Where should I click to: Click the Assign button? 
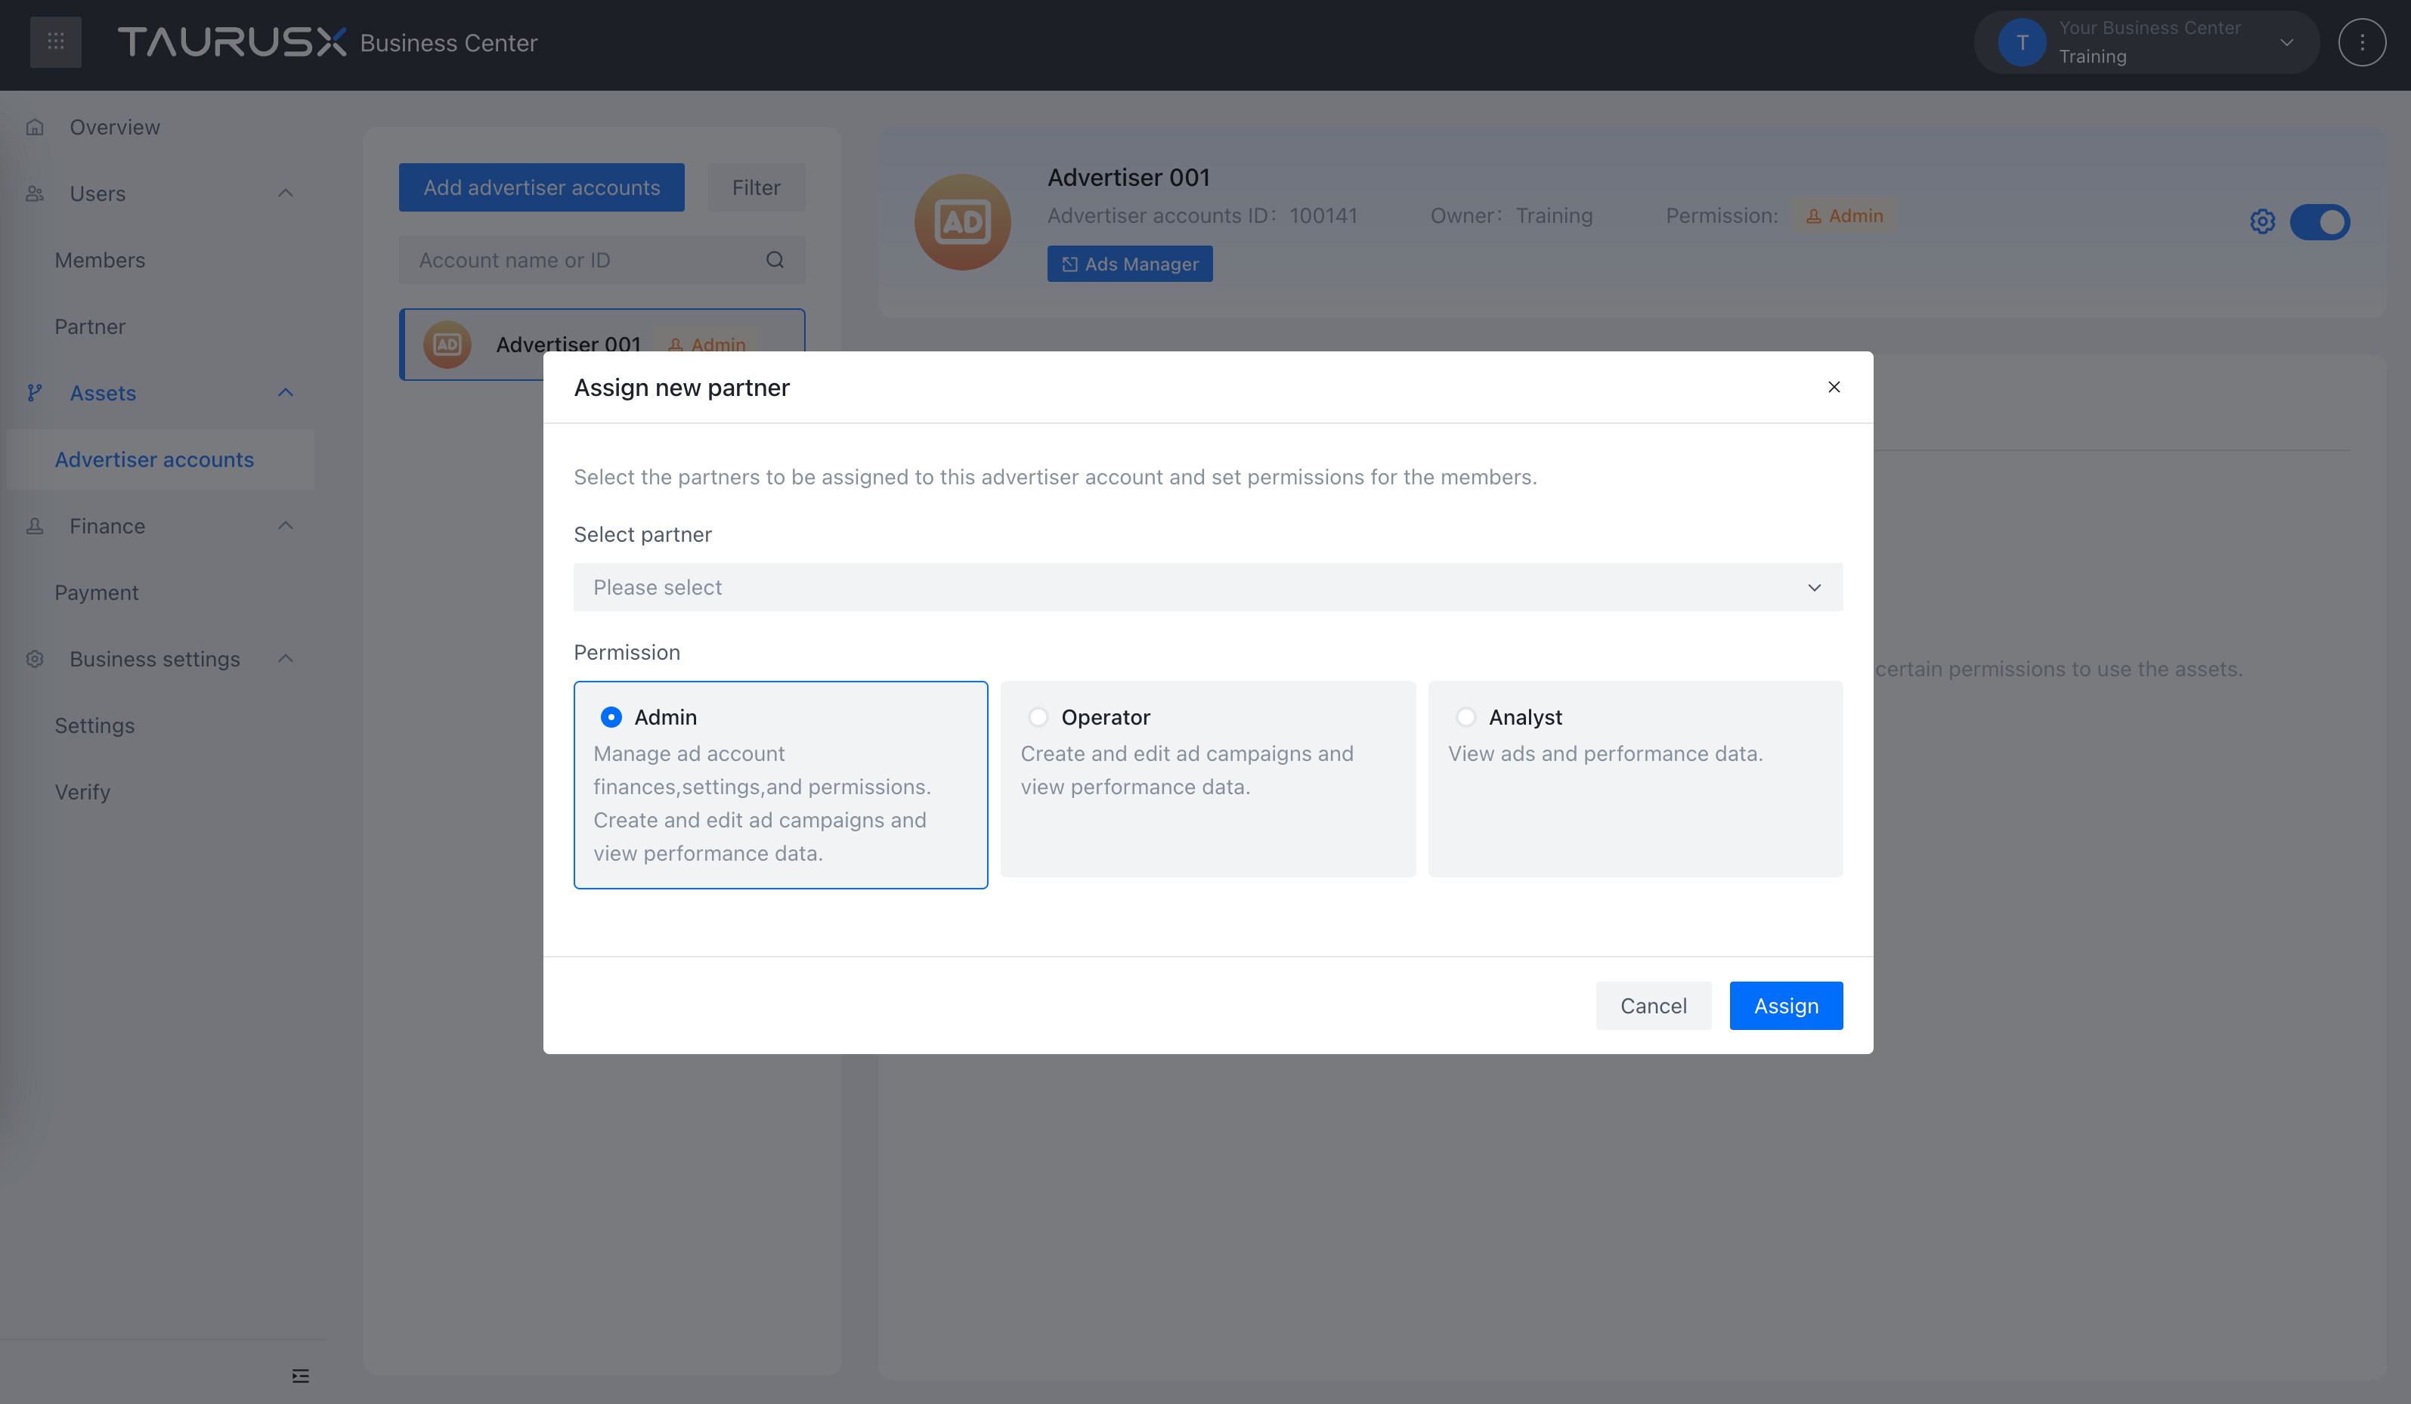1786,1006
